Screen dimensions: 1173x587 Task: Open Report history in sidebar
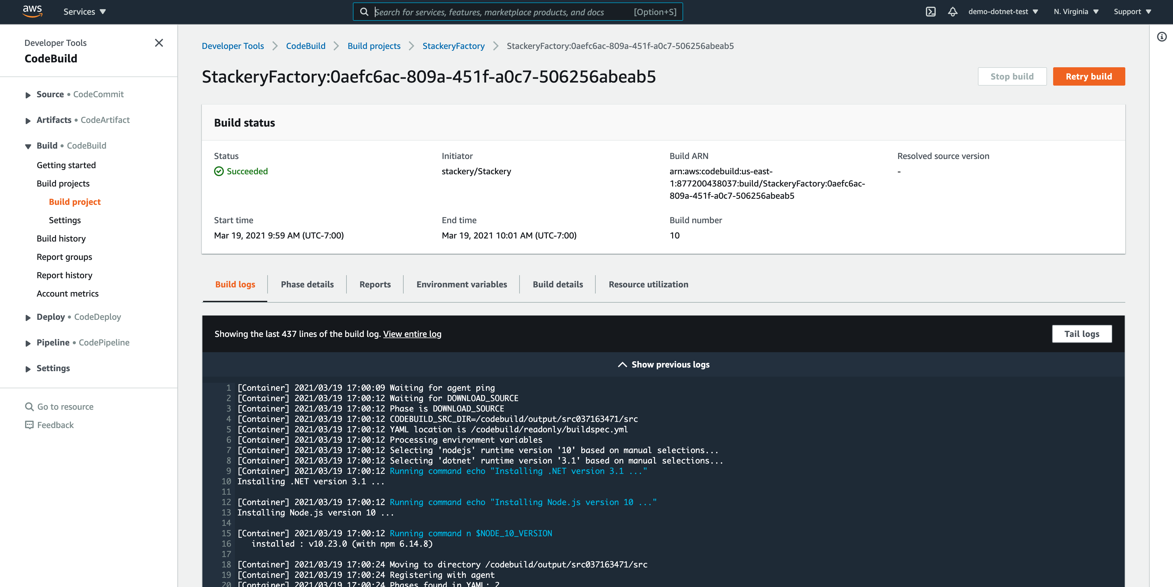64,275
